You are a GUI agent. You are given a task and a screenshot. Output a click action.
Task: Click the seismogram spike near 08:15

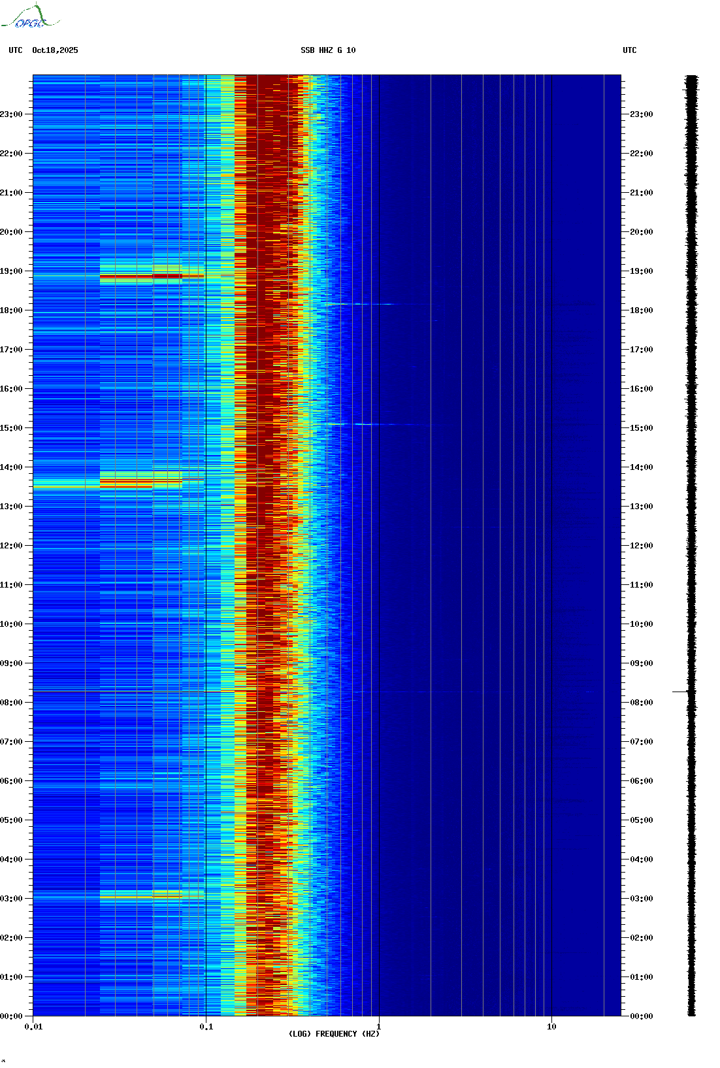681,692
